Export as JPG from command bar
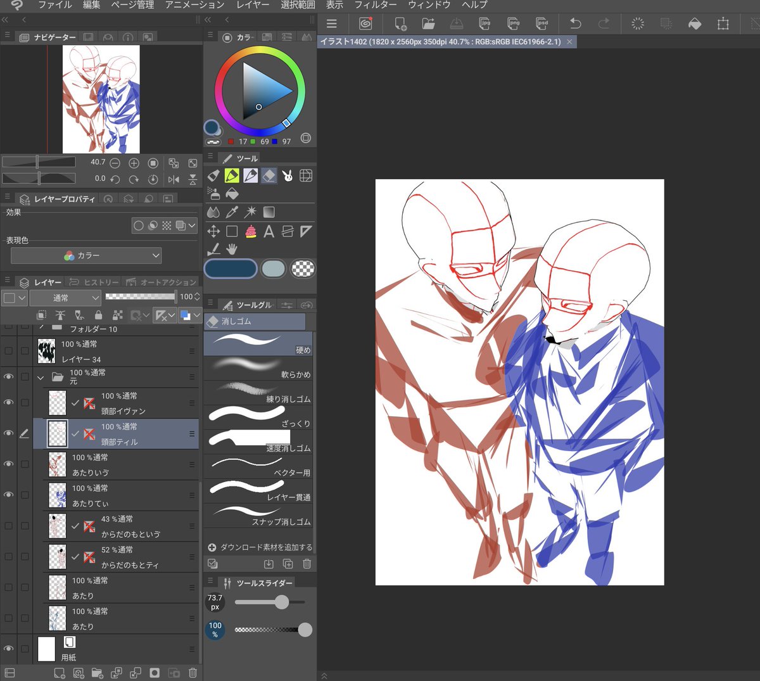The image size is (760, 681). (x=485, y=23)
